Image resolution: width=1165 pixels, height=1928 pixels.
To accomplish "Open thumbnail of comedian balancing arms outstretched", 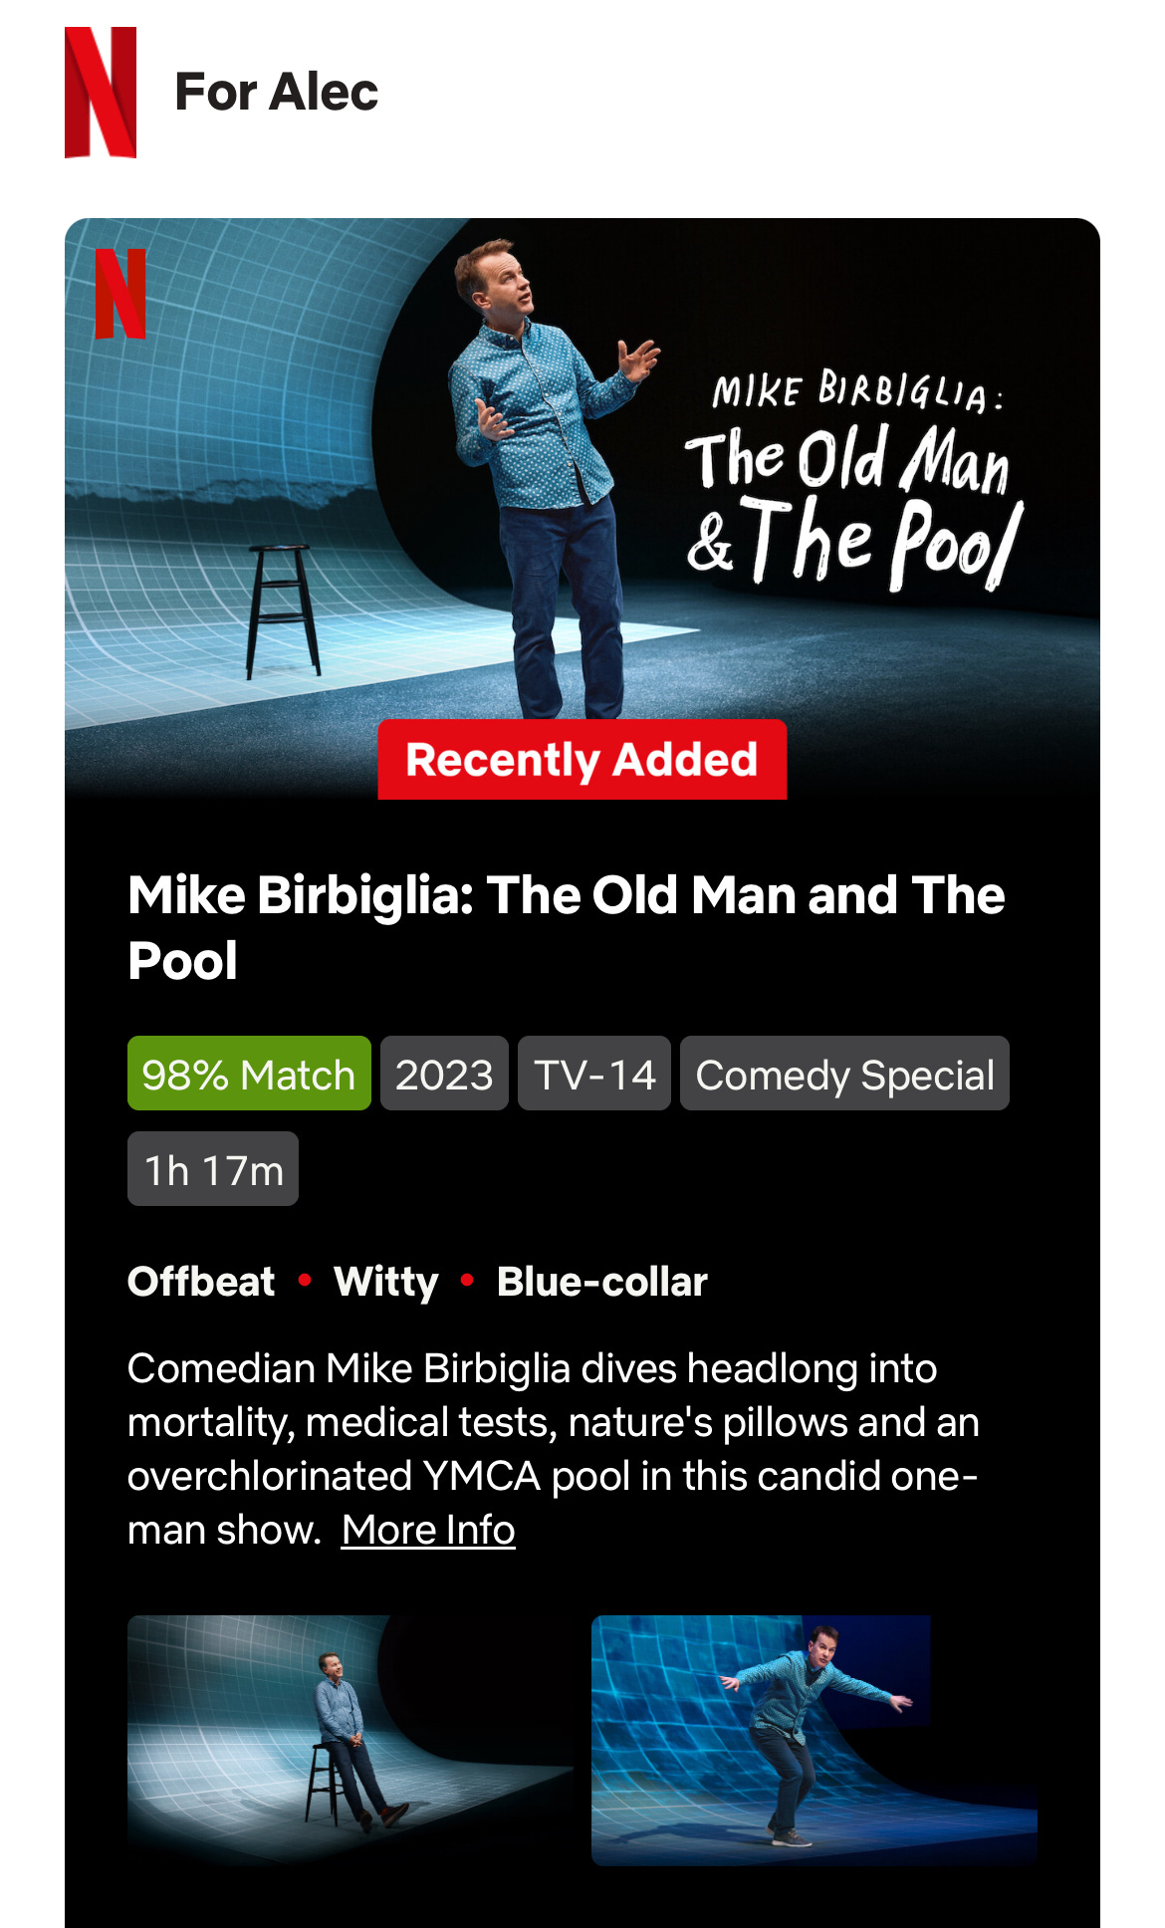I will [815, 1740].
